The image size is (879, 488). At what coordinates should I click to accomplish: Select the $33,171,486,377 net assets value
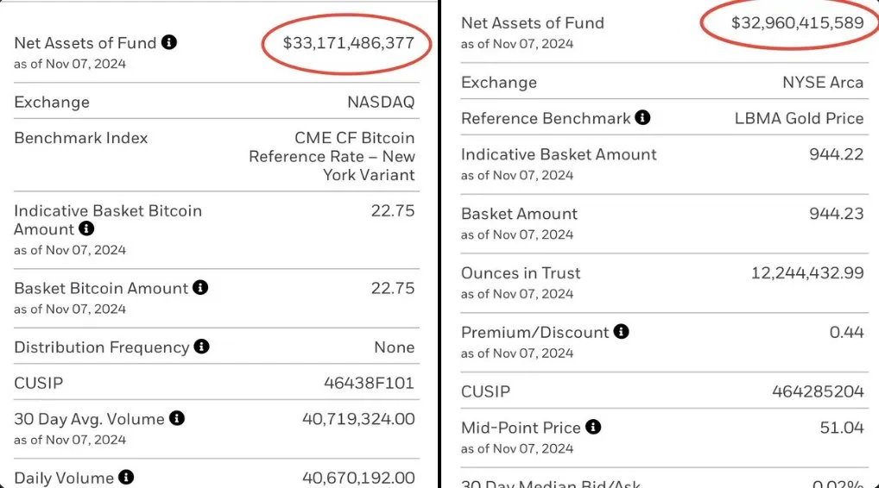click(348, 42)
